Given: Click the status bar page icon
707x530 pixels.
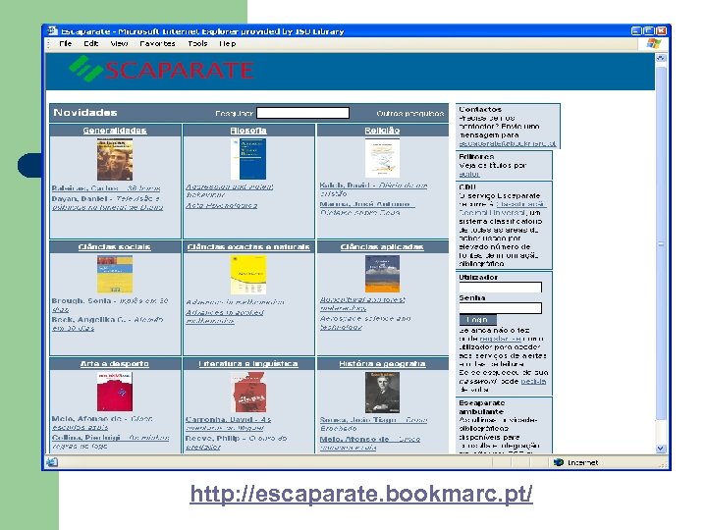Looking at the screenshot, I should [x=52, y=462].
